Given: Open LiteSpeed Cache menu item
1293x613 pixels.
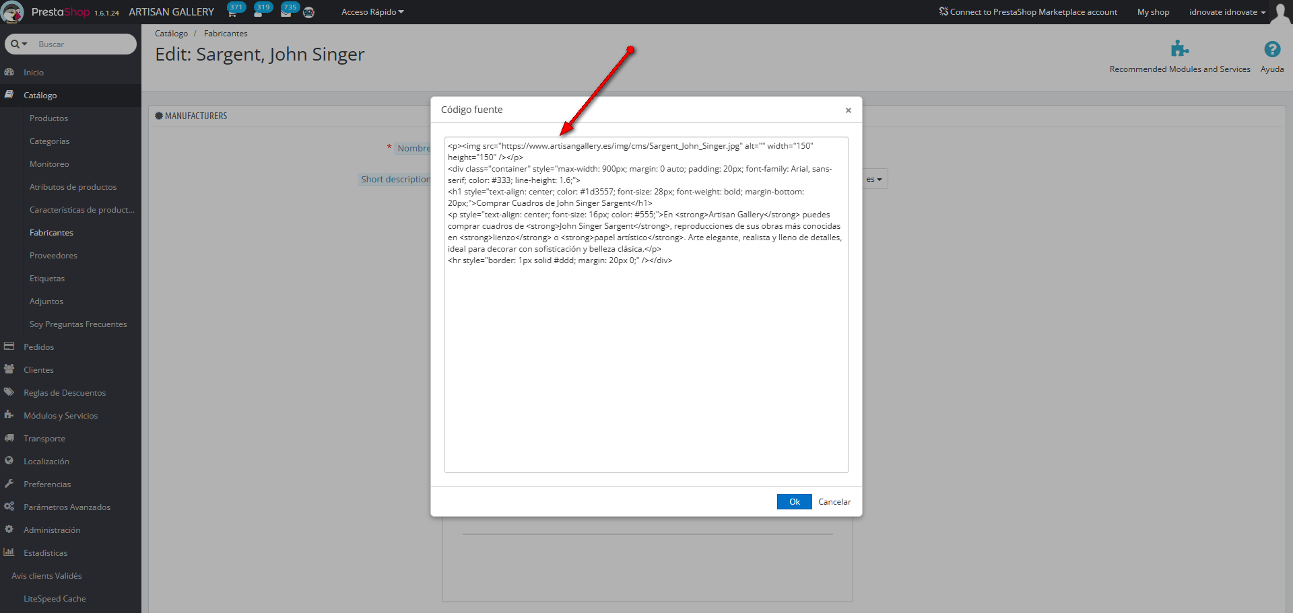Looking at the screenshot, I should click(55, 598).
